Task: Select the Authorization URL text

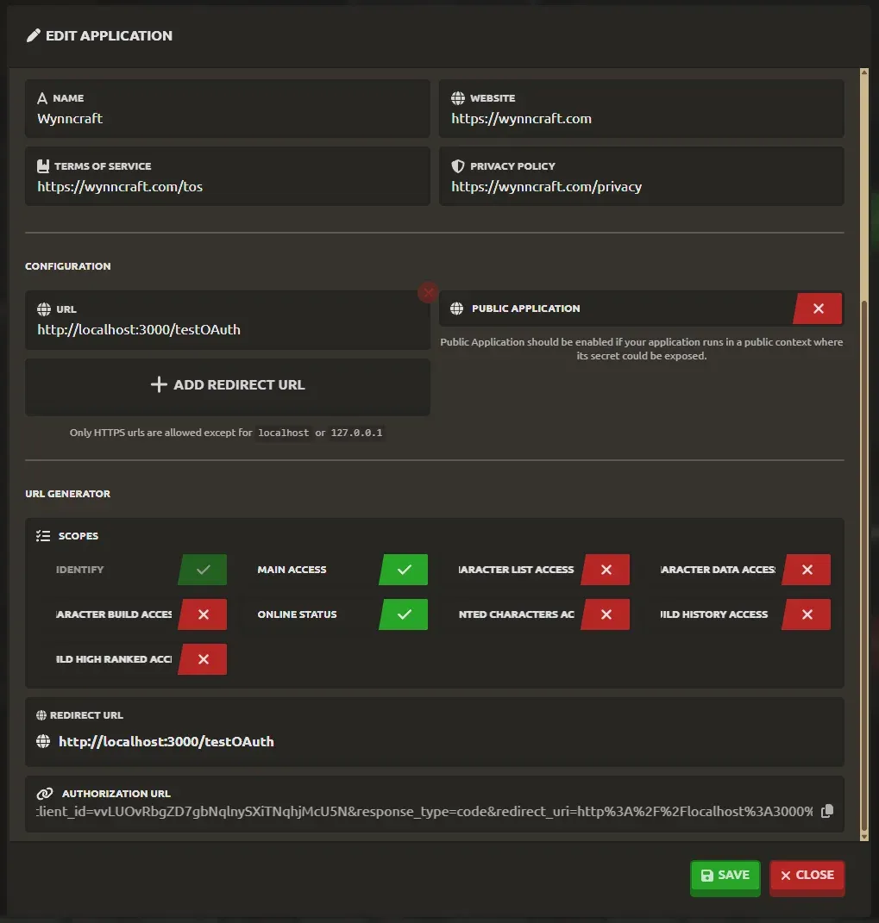Action: [x=424, y=811]
